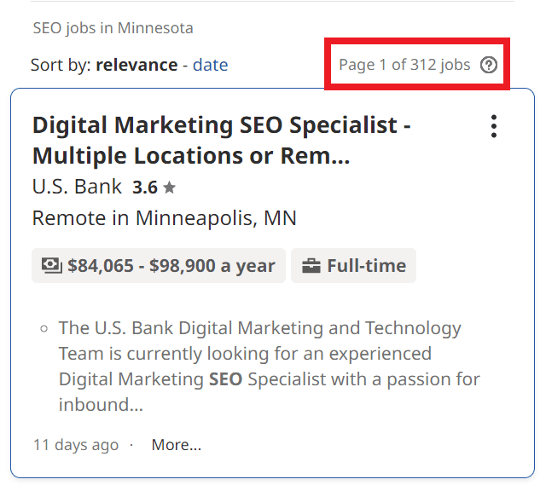Open Digital Marketing SEO Specialist job title

[222, 140]
